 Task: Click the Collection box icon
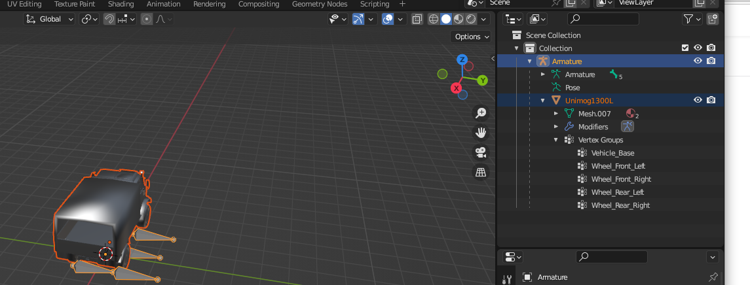(x=529, y=48)
